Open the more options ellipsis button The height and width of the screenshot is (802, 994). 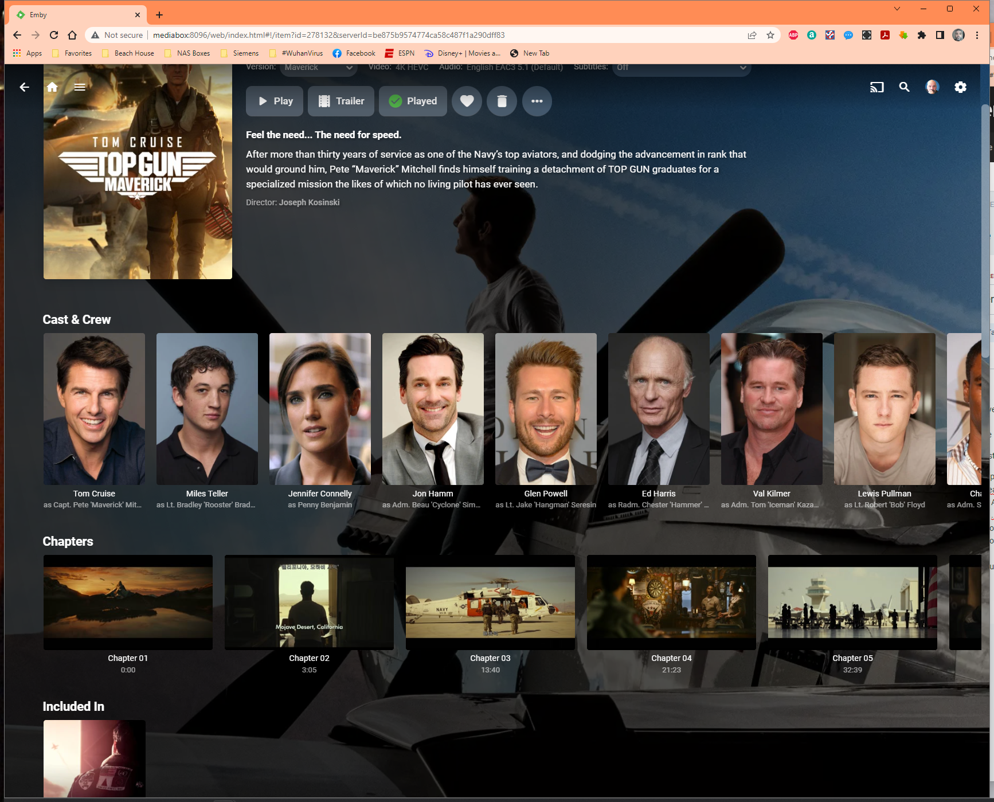point(537,101)
